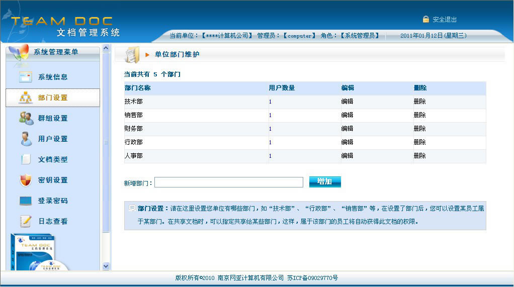Image resolution: width=514 pixels, height=287 pixels.
Task: Open the 文档类型 menu item
Action: [x=53, y=159]
